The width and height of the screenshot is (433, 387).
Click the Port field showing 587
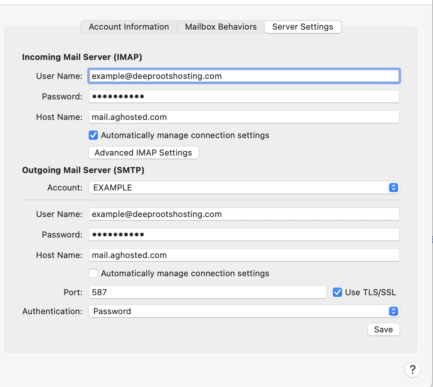207,292
